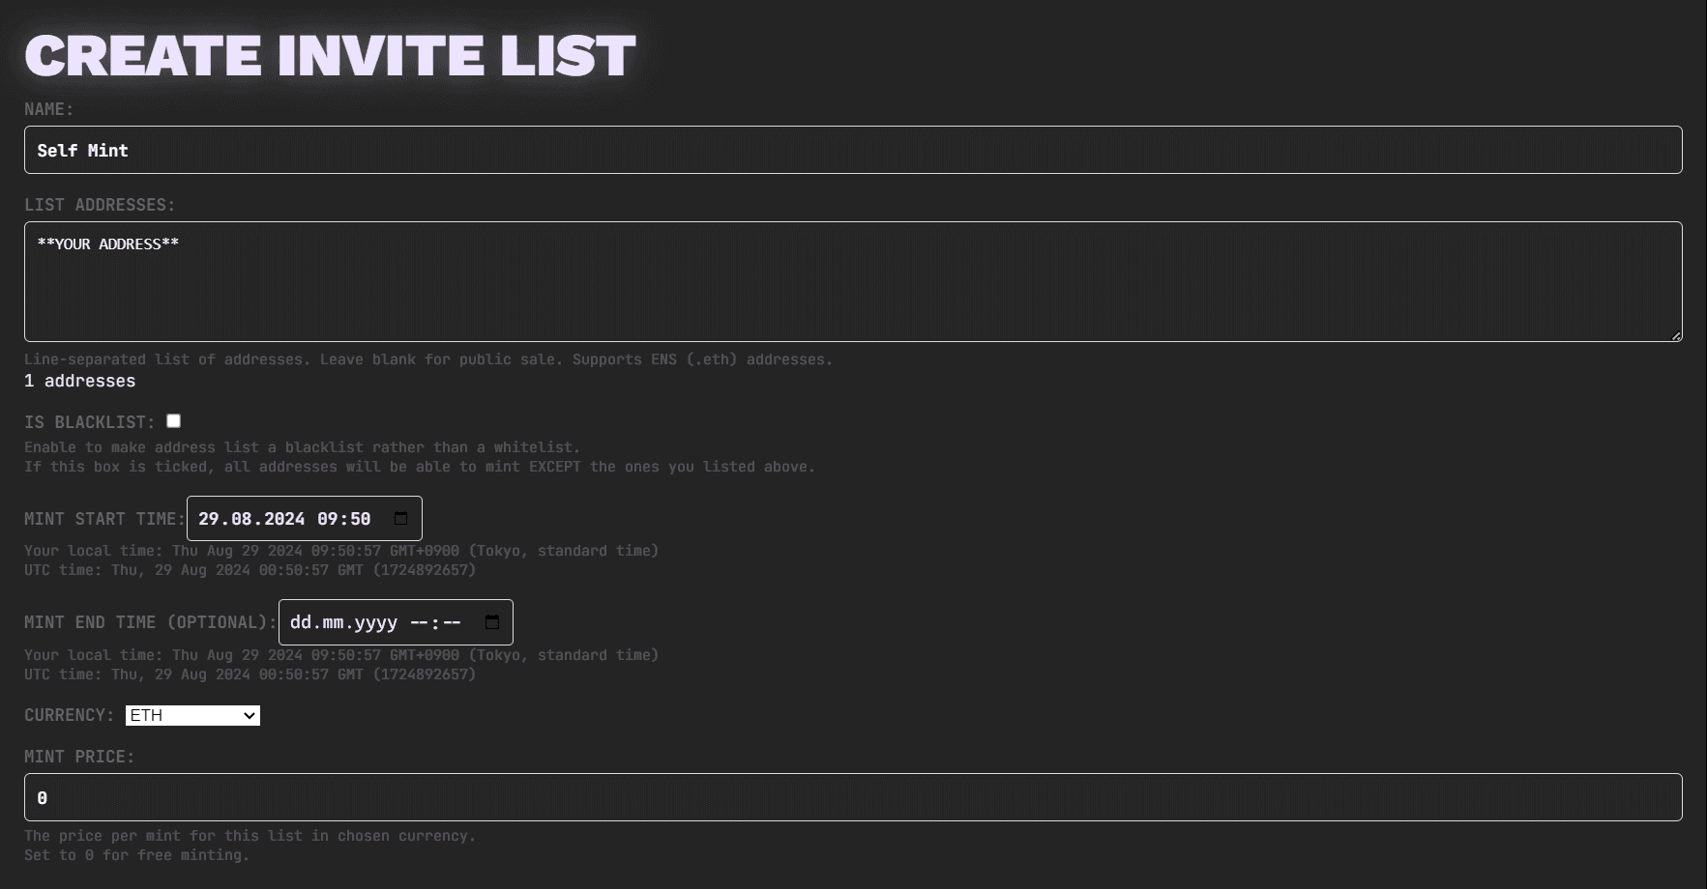Select minutes 50 in Mint Start Time
This screenshot has width=1707, height=889.
click(x=360, y=519)
